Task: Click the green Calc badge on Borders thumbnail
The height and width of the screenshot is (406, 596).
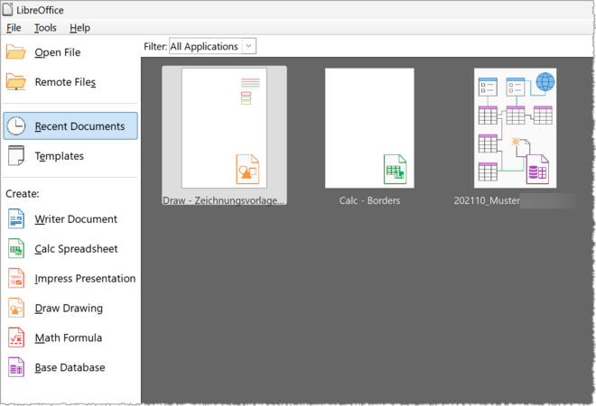Action: pyautogui.click(x=395, y=169)
